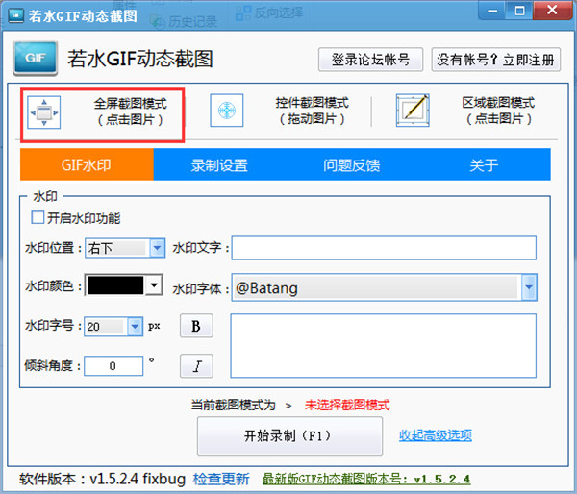This screenshot has height=494, width=577.
Task: Open the black watermark color picker
Action: [124, 285]
